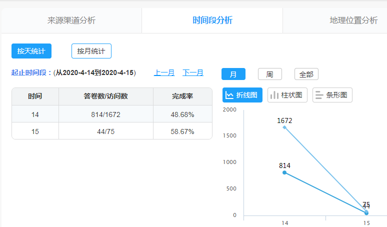Select 按天统计 statistics mode
The width and height of the screenshot is (387, 227).
point(31,51)
